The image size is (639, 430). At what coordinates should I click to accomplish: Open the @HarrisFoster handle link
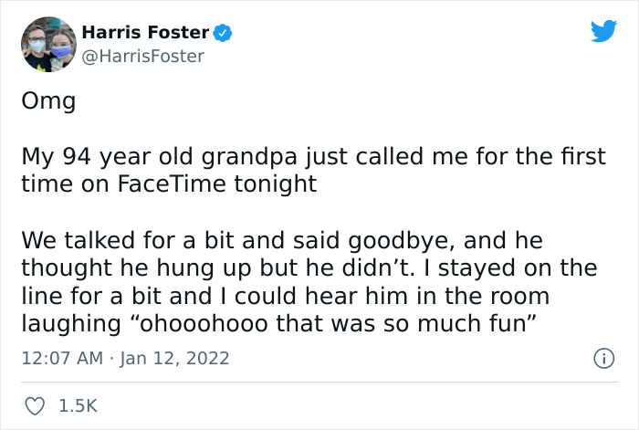coord(142,57)
